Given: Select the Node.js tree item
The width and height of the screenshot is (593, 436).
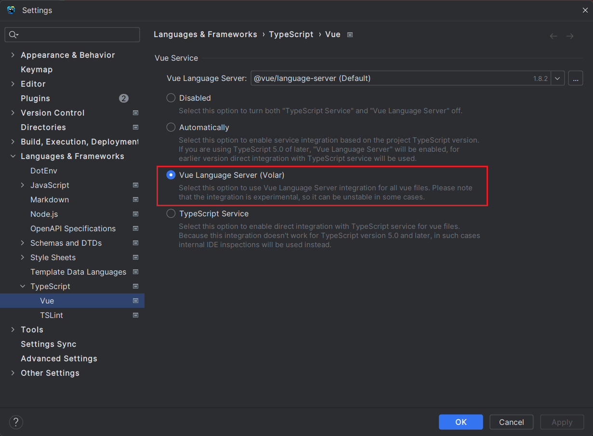Looking at the screenshot, I should [72, 214].
